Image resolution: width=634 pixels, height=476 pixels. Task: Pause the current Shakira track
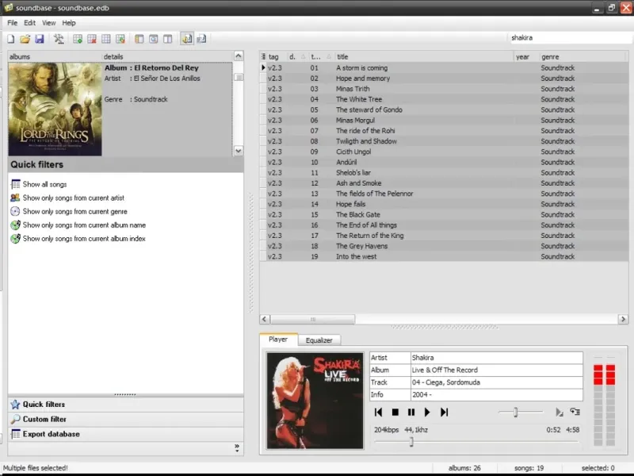tap(411, 412)
